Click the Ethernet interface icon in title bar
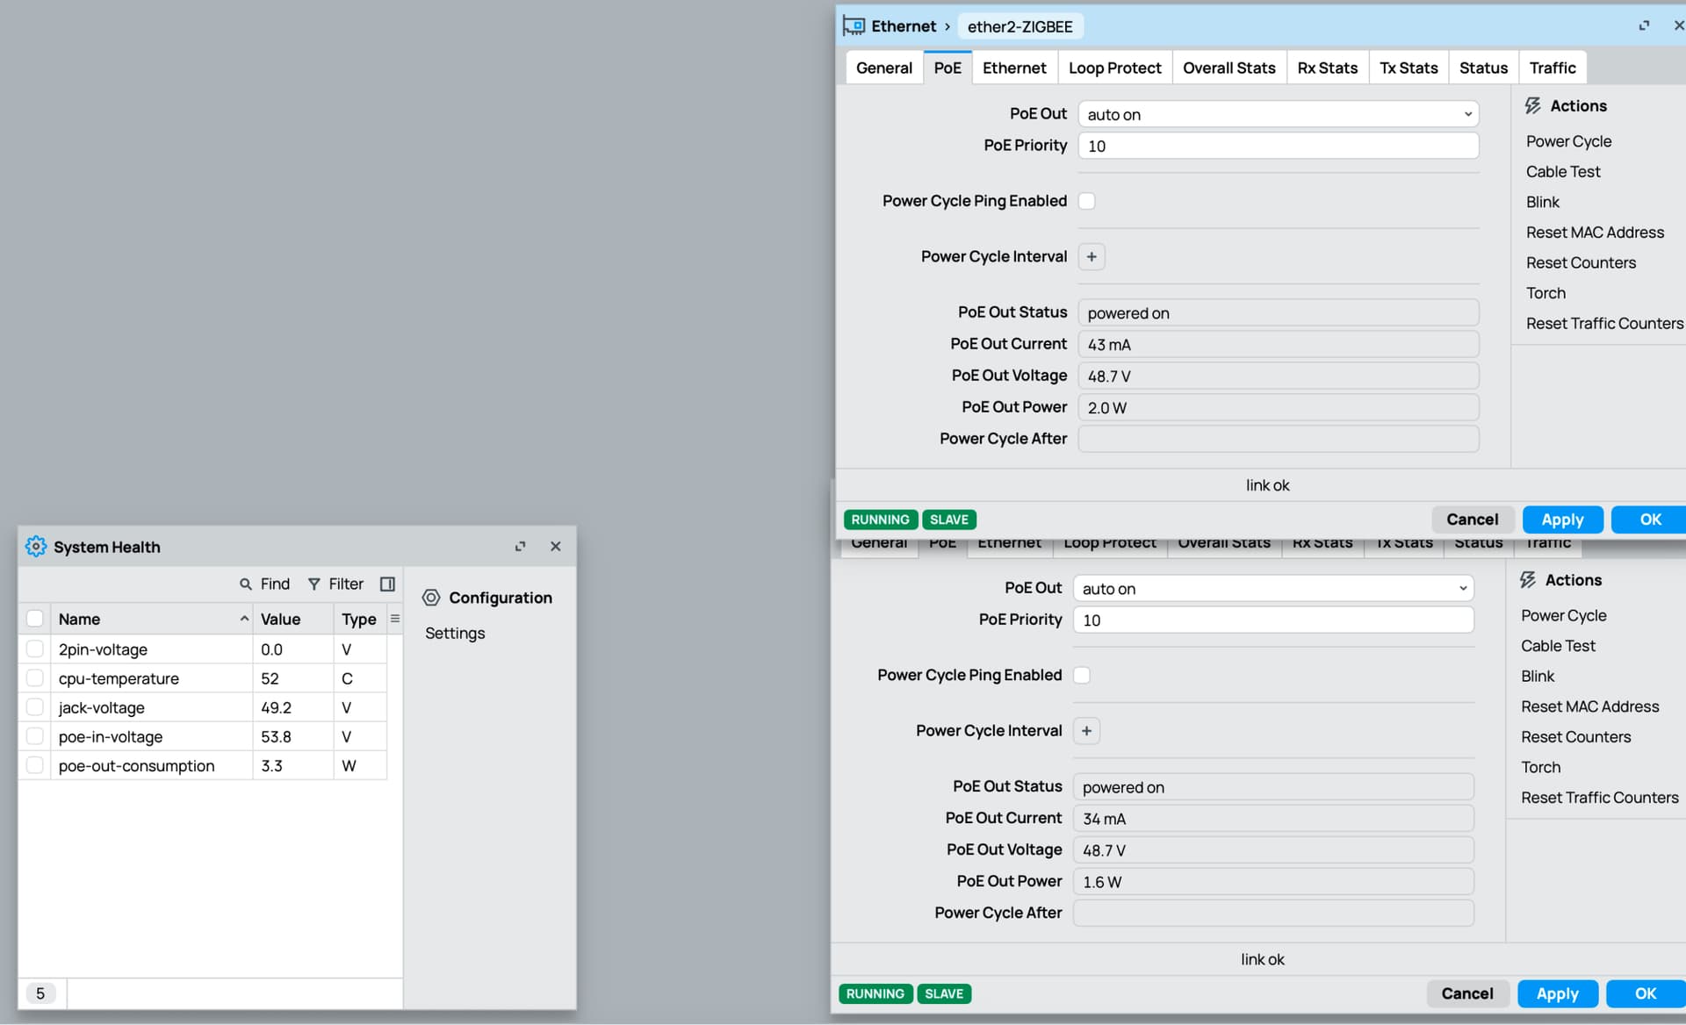Image resolution: width=1686 pixels, height=1025 pixels. click(x=854, y=26)
